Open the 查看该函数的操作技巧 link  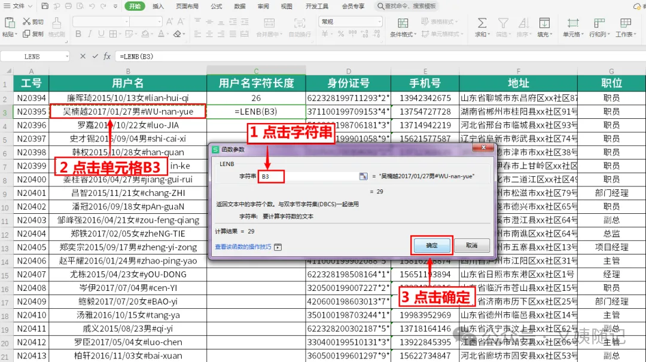point(243,247)
